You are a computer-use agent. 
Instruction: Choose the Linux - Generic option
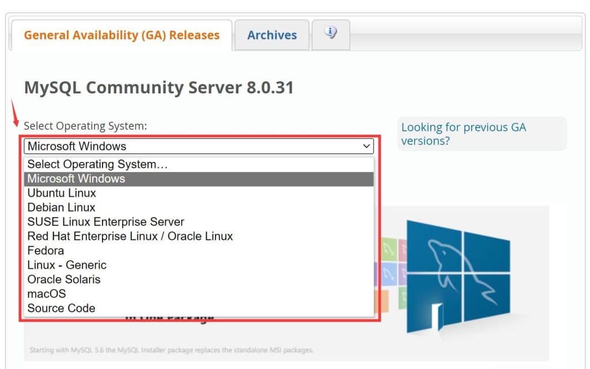(67, 265)
